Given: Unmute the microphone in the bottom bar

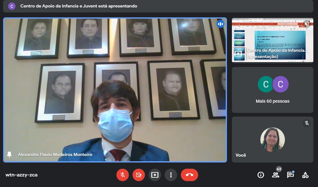Looking at the screenshot, I should [x=123, y=175].
